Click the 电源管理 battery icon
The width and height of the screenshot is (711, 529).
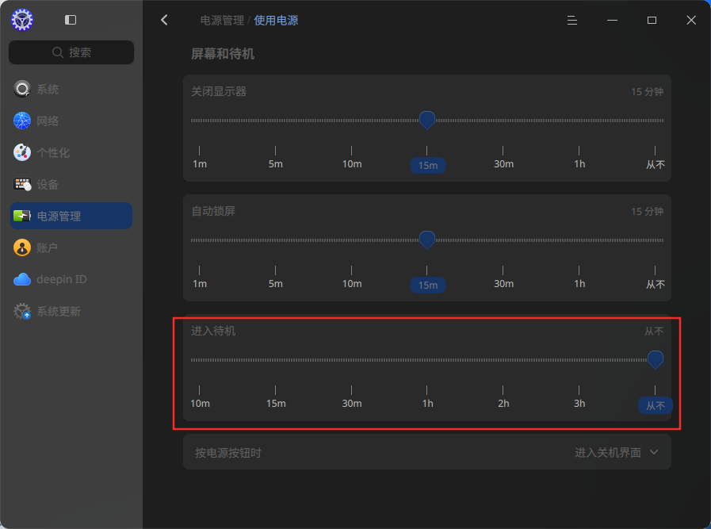[x=21, y=216]
